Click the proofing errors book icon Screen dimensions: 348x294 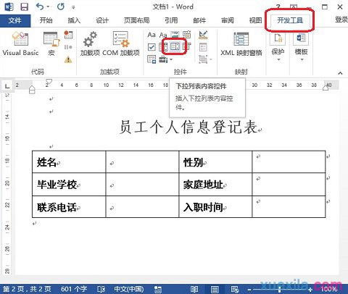point(101,289)
